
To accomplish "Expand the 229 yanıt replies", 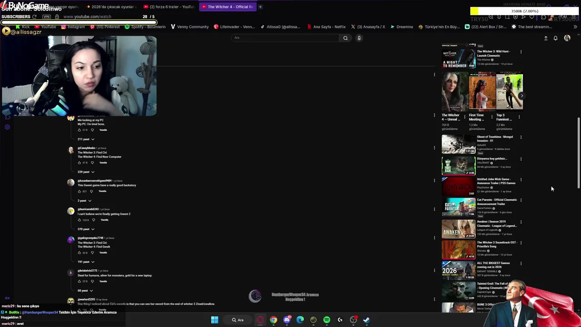I will [x=86, y=172].
